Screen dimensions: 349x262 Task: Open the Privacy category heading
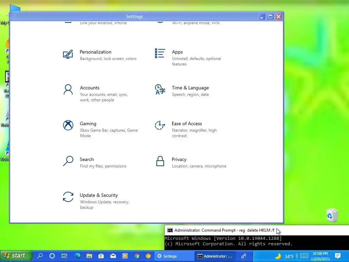(x=179, y=160)
